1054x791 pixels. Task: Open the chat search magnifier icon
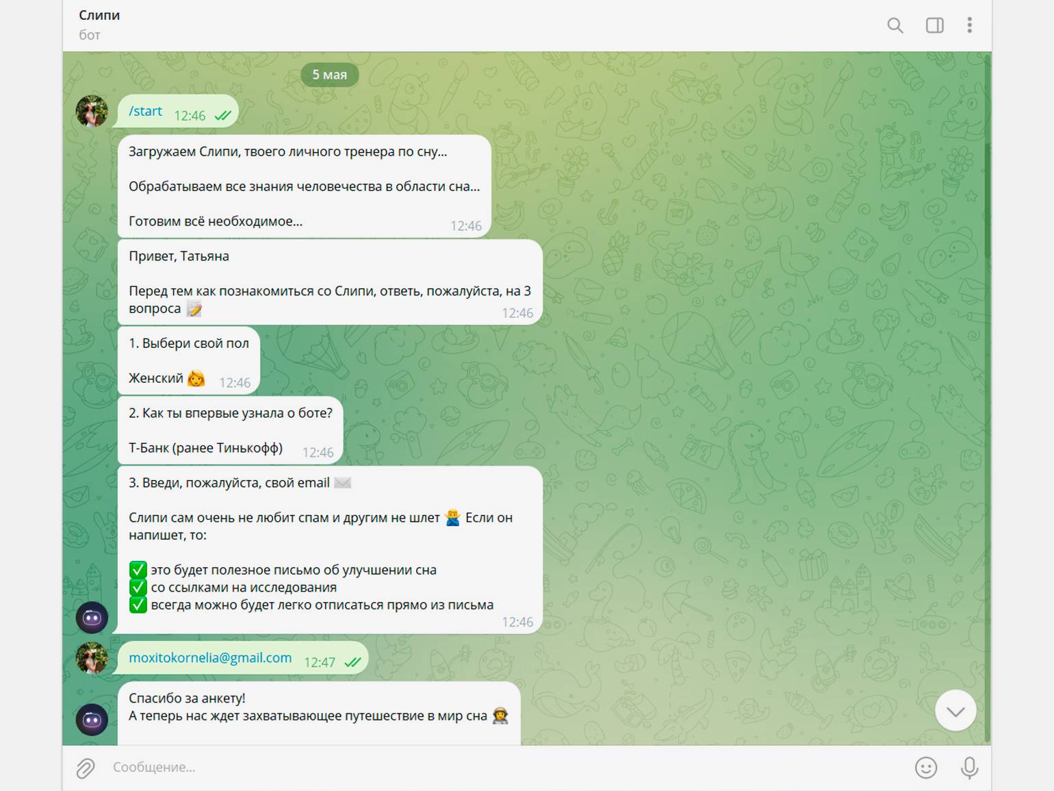895,26
